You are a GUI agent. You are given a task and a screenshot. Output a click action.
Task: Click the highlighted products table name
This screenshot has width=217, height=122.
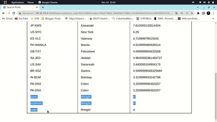36,103
